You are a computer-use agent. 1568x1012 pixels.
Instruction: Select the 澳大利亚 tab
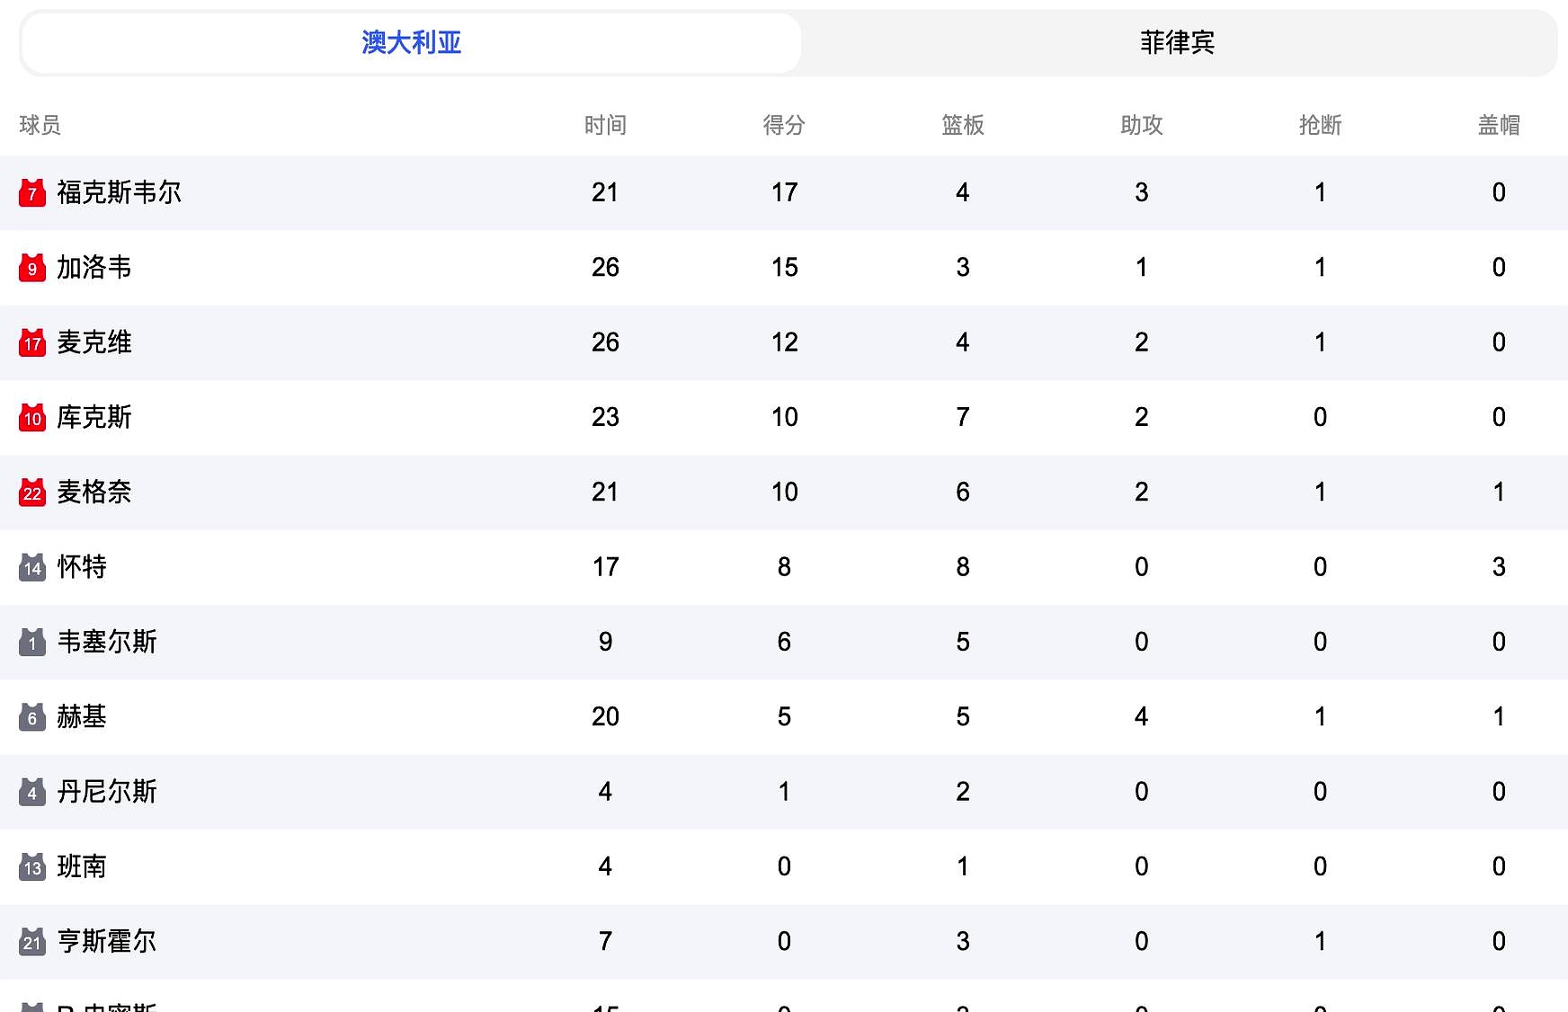point(410,42)
